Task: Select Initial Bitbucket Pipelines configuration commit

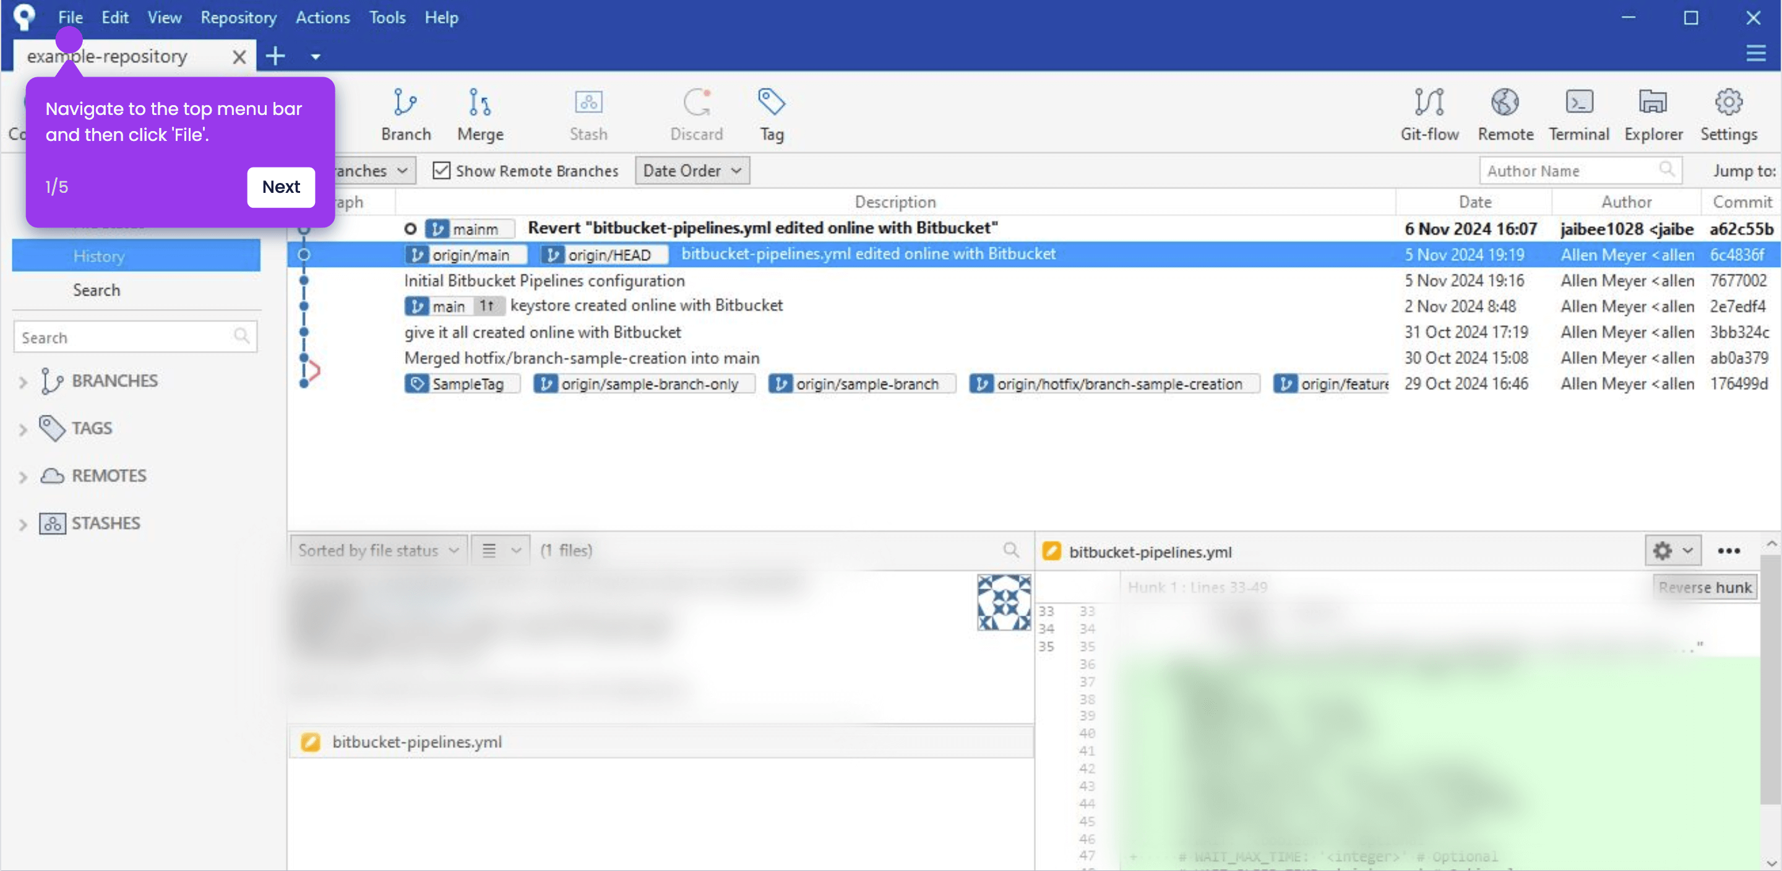Action: (1033, 281)
